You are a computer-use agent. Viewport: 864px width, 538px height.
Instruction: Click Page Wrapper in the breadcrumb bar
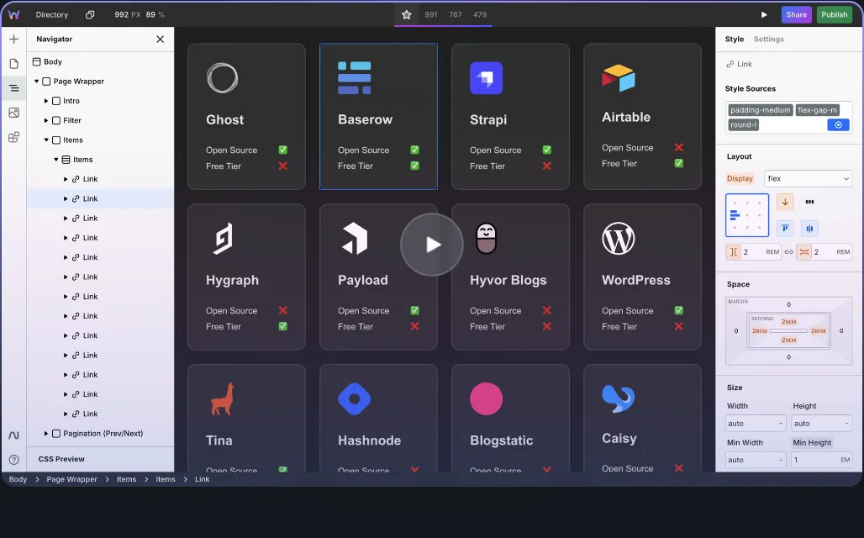tap(71, 479)
